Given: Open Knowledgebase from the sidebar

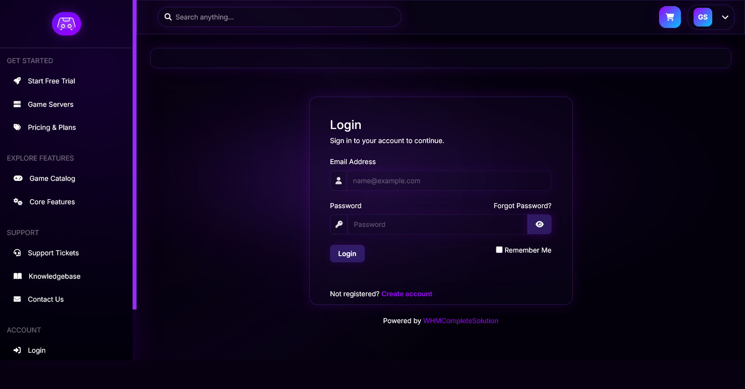Looking at the screenshot, I should pyautogui.click(x=54, y=276).
